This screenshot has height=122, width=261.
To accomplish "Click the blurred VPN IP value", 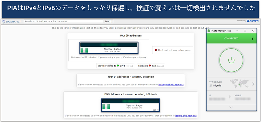I will (242, 99).
